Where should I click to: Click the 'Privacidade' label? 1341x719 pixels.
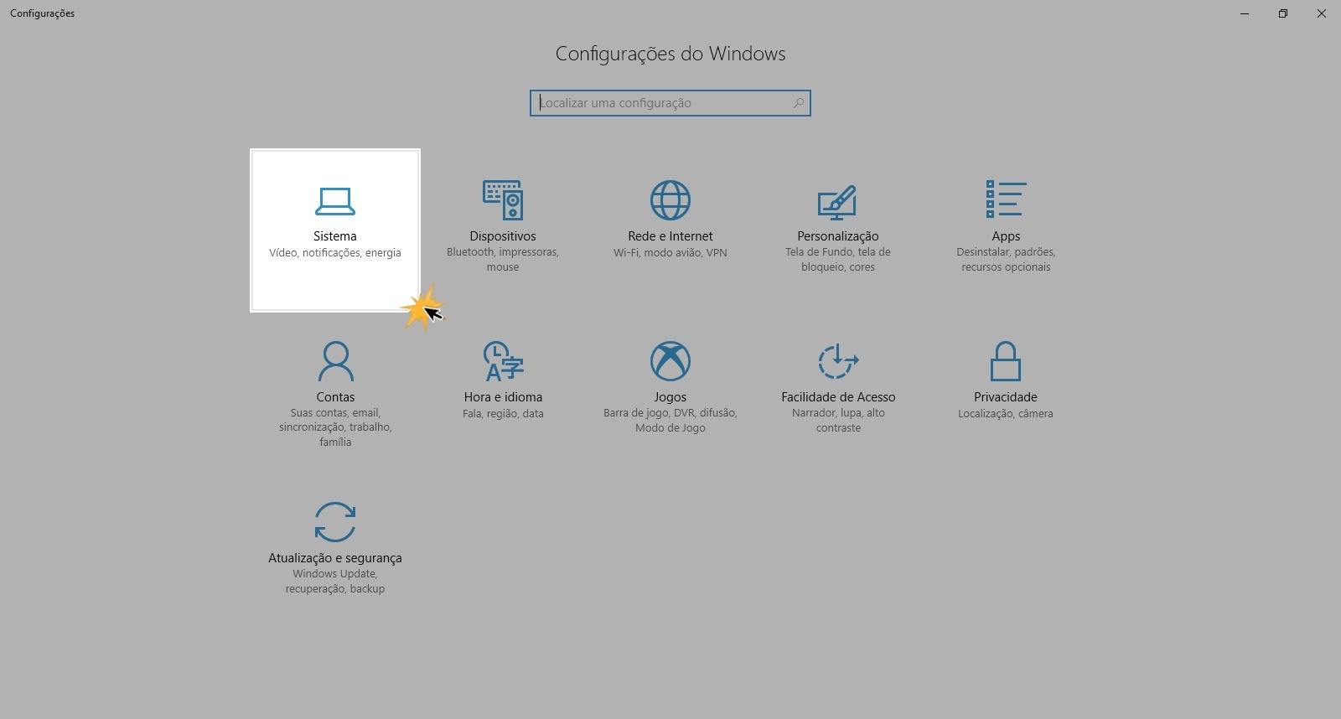(1006, 397)
